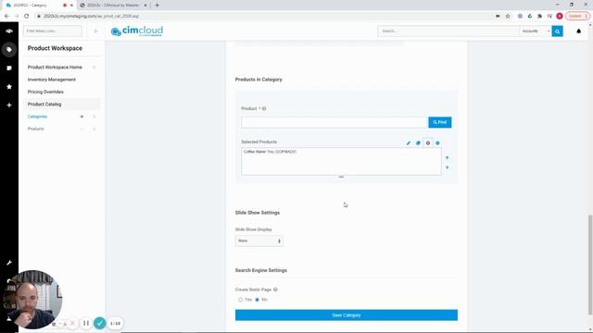The image size is (593, 333).
Task: Open the star favorites icon in left rail
Action: click(x=9, y=86)
